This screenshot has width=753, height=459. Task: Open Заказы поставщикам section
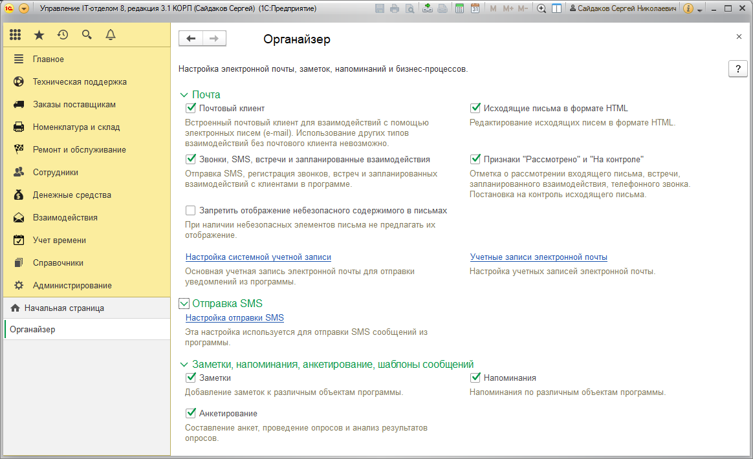coord(87,104)
